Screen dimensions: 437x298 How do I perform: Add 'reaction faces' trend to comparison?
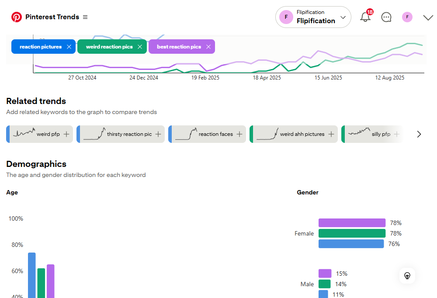(x=239, y=134)
